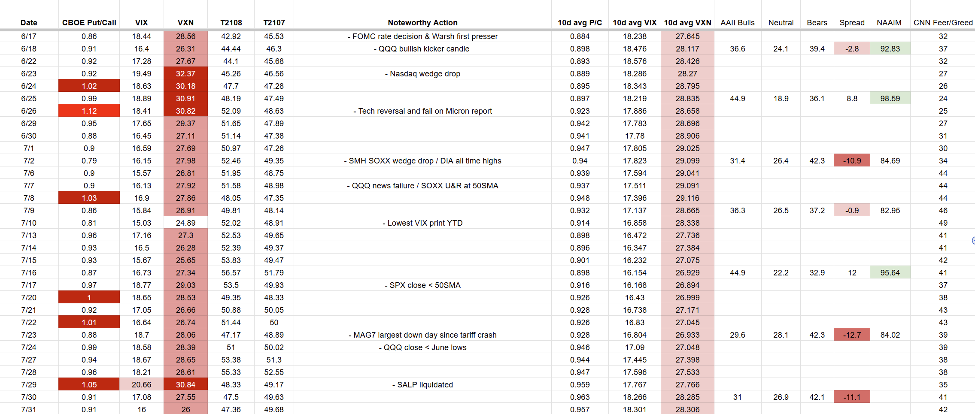Click the VXN value 24.89
The height and width of the screenshot is (414, 975).
click(x=185, y=223)
